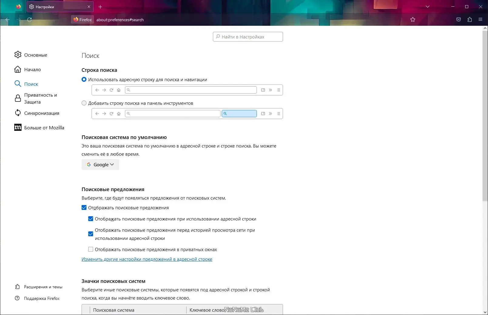Click the 'Поисковые предложения' section heading
This screenshot has width=488, height=315.
pyautogui.click(x=113, y=189)
